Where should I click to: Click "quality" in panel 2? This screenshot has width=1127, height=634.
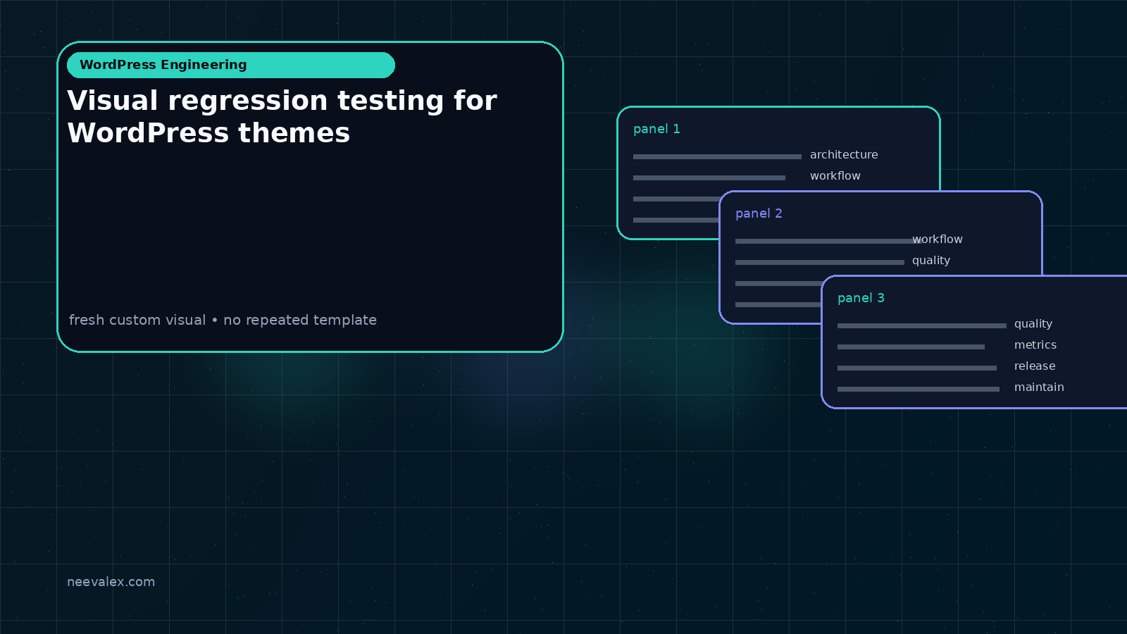[x=931, y=261]
